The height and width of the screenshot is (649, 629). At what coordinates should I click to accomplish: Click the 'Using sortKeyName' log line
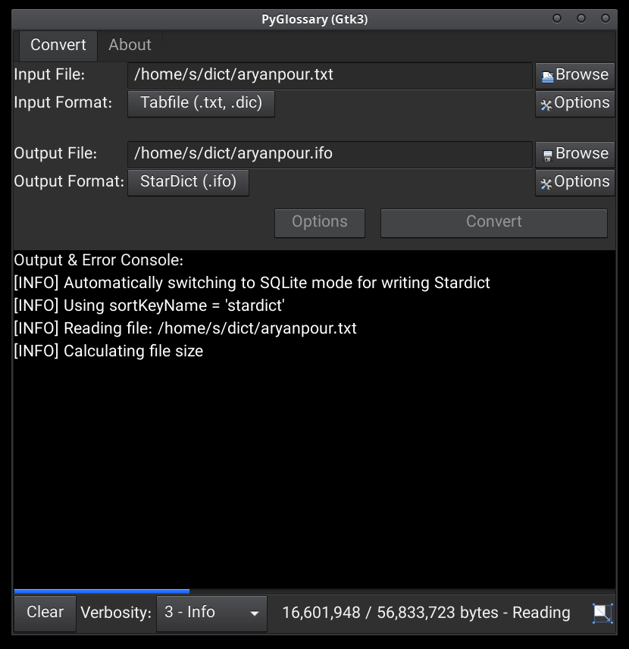tap(149, 306)
